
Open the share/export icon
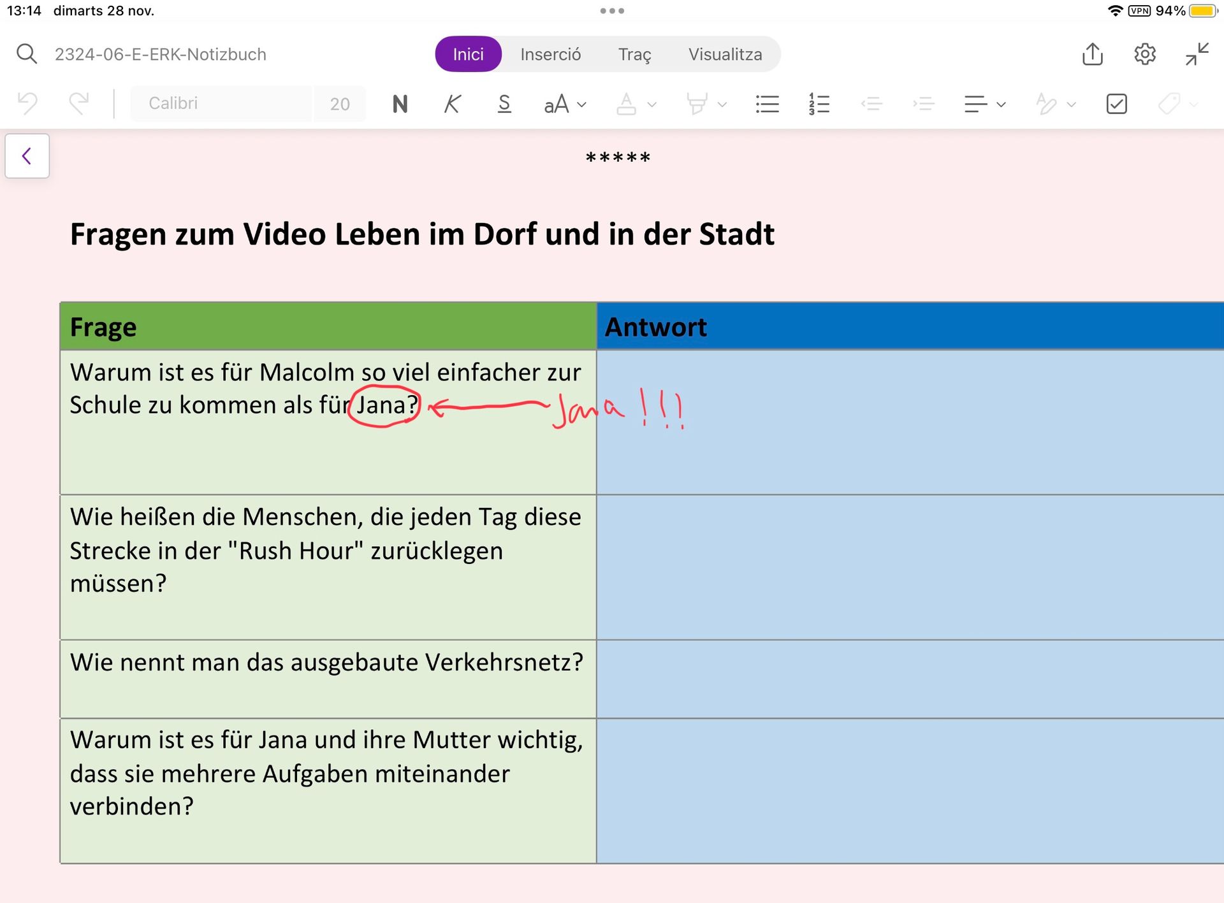(1092, 54)
